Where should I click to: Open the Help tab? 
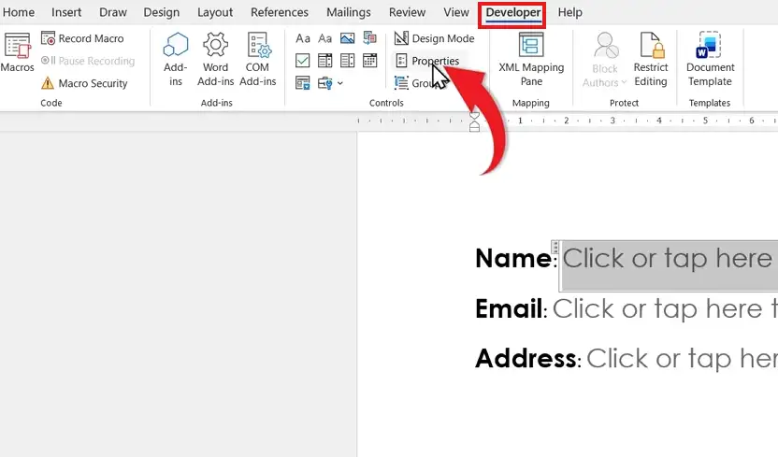click(569, 12)
